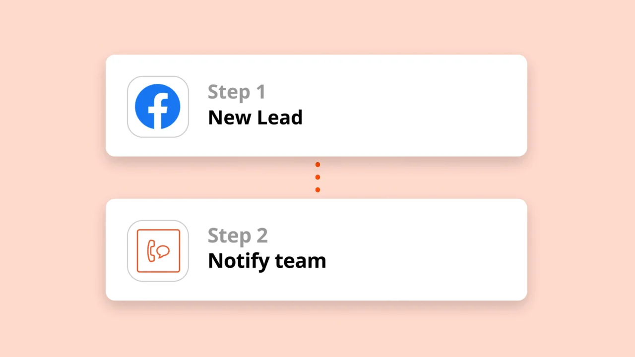The height and width of the screenshot is (357, 635).
Task: Click the gray Step 1 label
Action: 236,92
